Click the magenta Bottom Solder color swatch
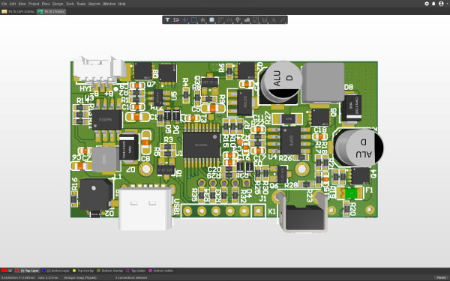The image size is (450, 281). pyautogui.click(x=150, y=271)
